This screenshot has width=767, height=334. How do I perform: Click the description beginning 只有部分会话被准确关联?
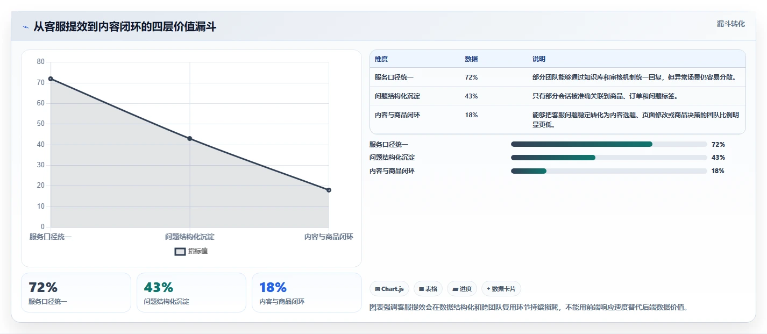(605, 96)
